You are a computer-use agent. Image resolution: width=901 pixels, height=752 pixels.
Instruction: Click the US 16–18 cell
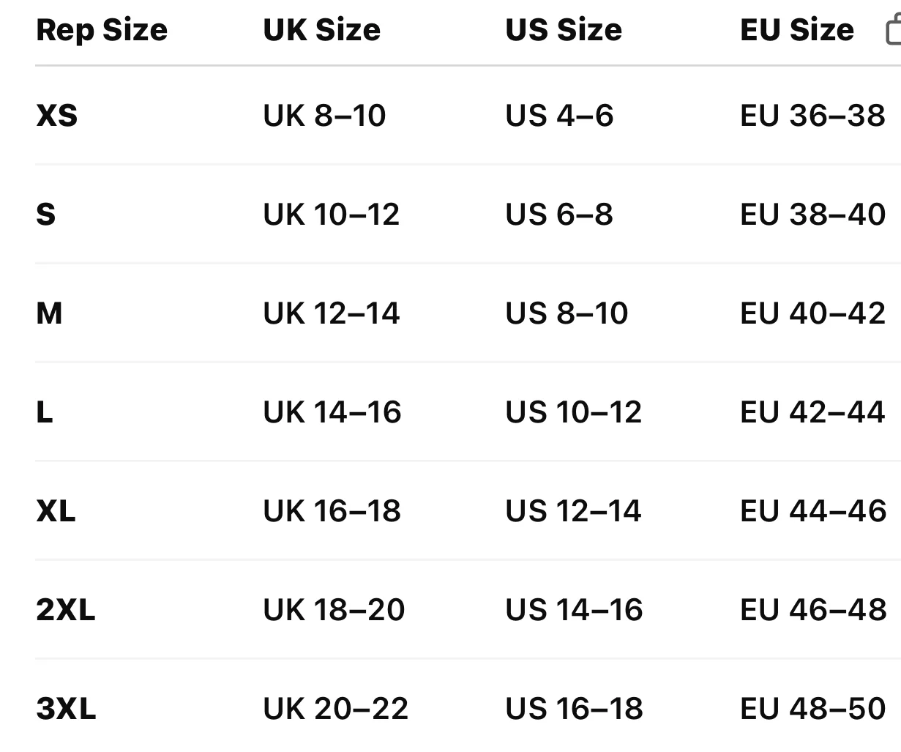click(573, 709)
